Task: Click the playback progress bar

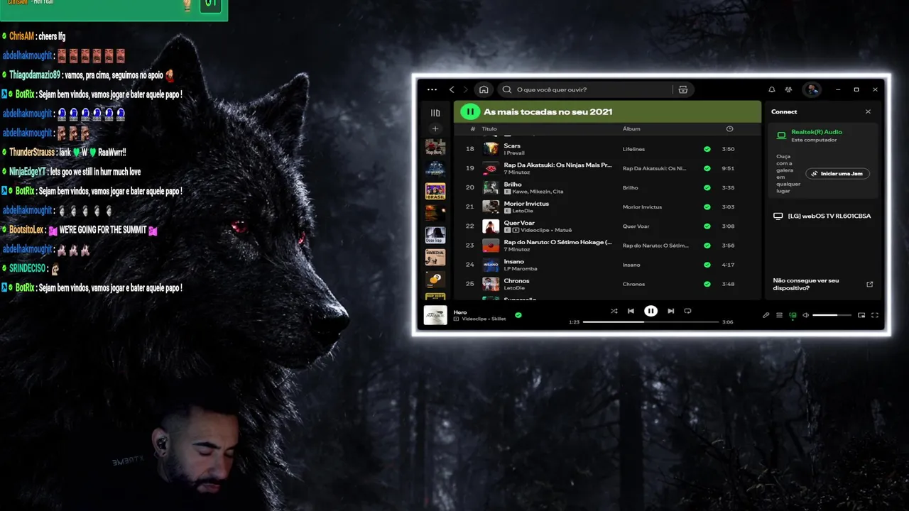Action: [x=651, y=322]
